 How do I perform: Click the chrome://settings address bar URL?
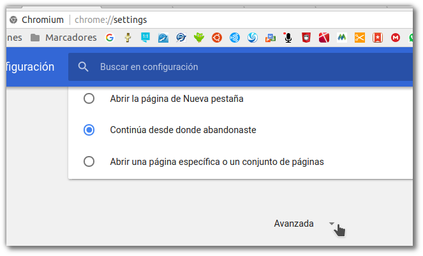110,20
